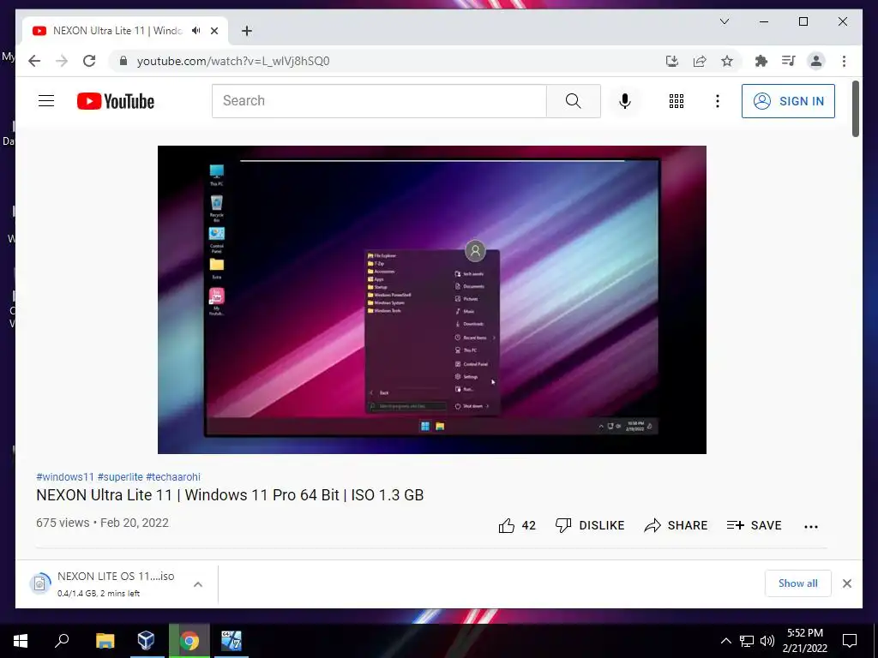Open the Windows Start menu
This screenshot has height=658, width=878.
point(21,641)
